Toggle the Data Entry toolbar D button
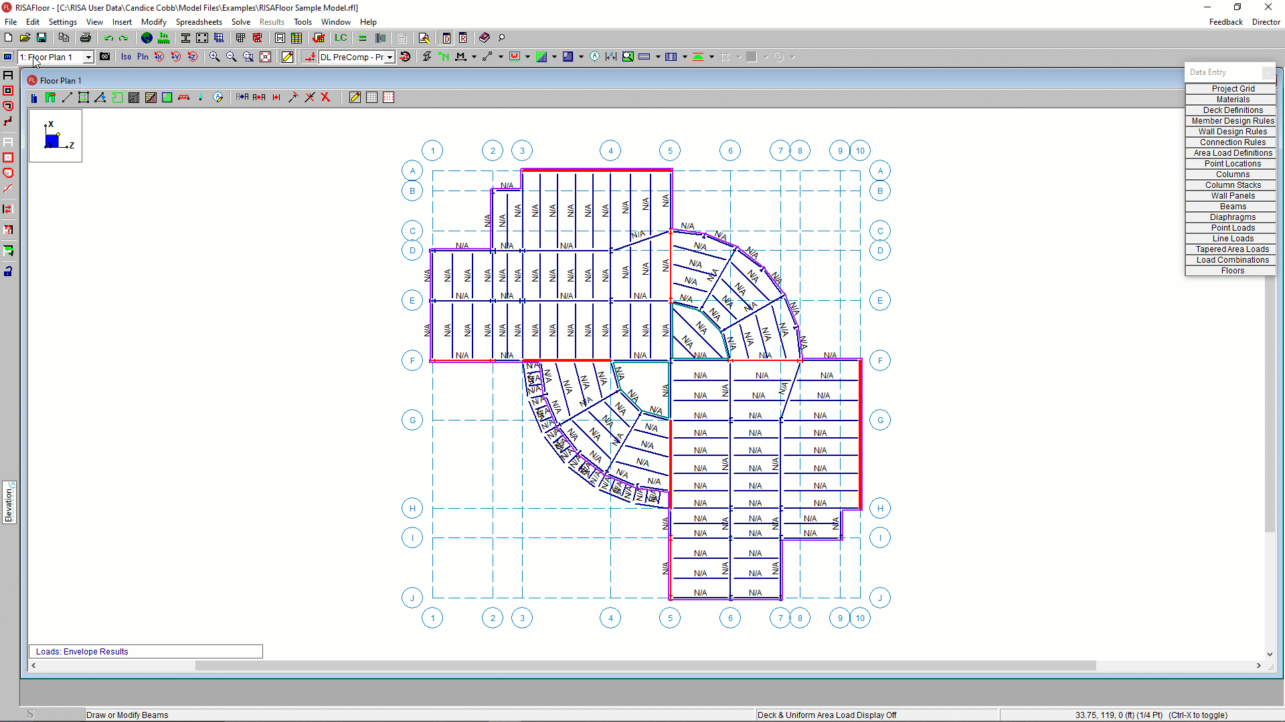This screenshot has width=1285, height=722. pyautogui.click(x=446, y=38)
